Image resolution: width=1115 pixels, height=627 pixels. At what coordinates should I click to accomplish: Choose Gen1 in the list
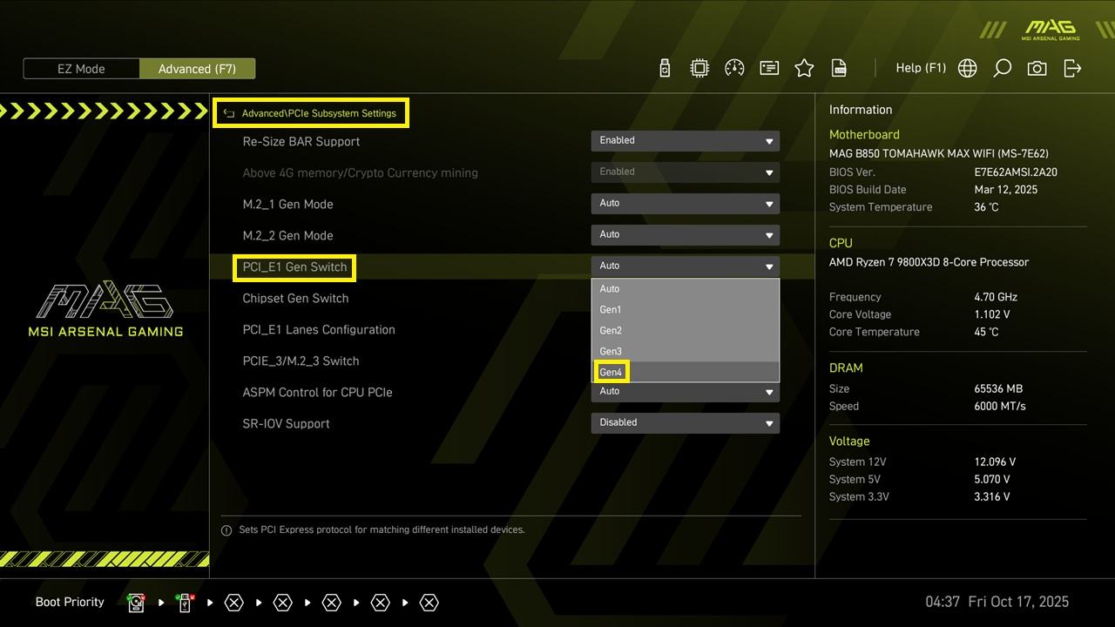(685, 309)
